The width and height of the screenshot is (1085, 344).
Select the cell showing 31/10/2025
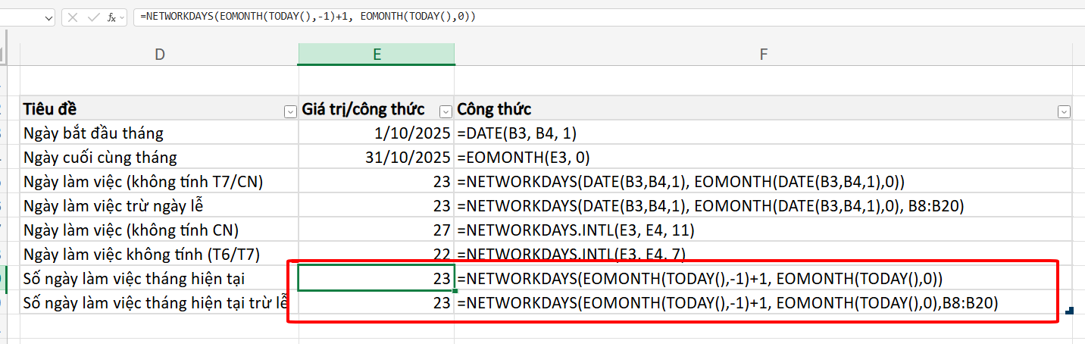(377, 158)
